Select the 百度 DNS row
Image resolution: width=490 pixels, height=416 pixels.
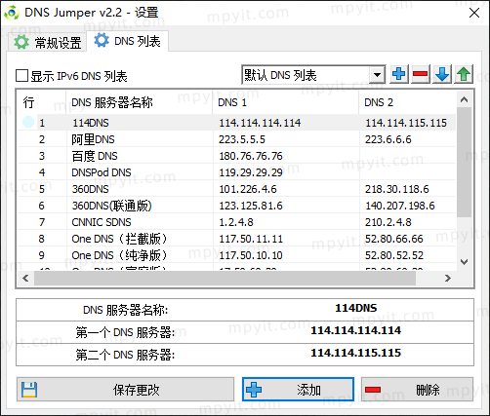tap(236, 156)
